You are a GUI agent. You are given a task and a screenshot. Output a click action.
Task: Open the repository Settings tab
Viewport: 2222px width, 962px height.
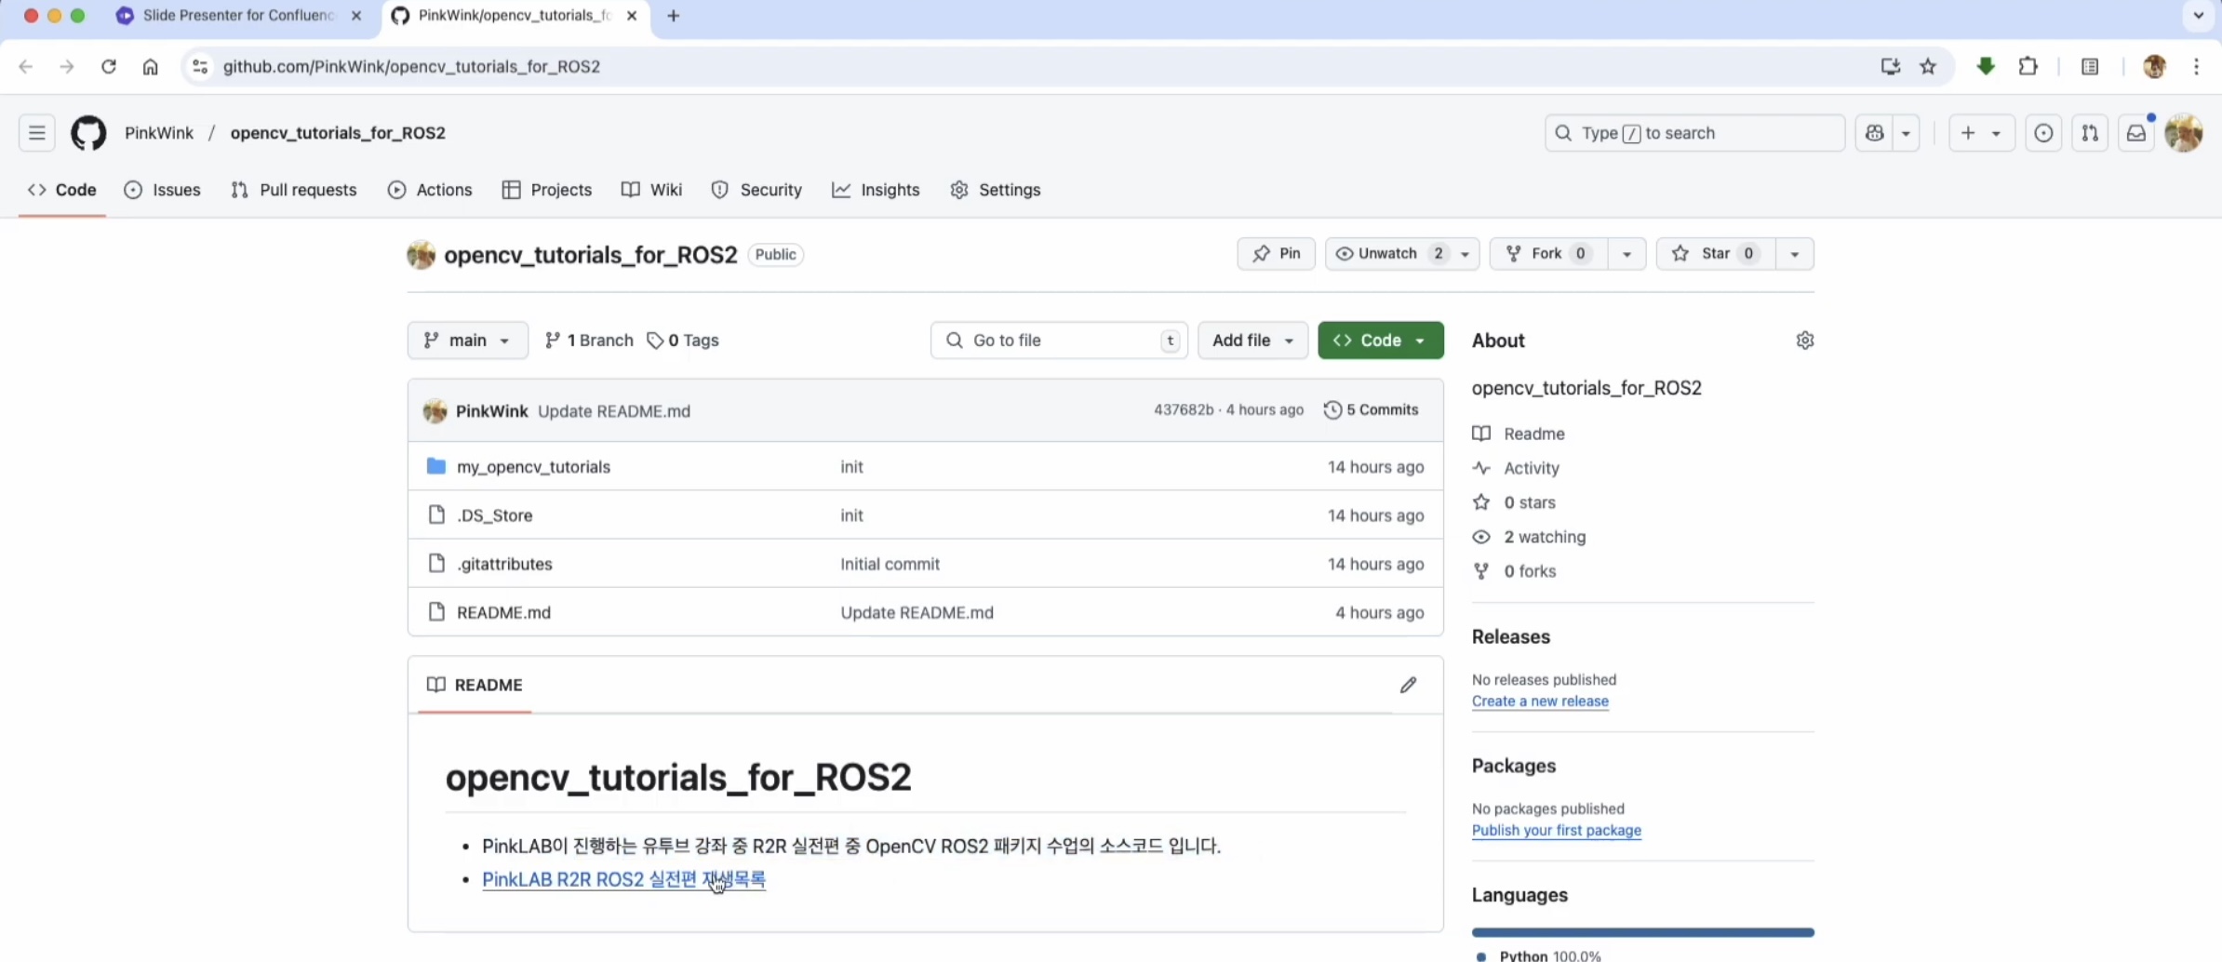point(996,190)
